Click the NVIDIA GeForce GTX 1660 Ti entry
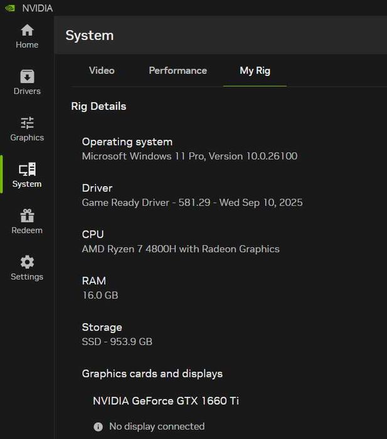 coord(166,401)
